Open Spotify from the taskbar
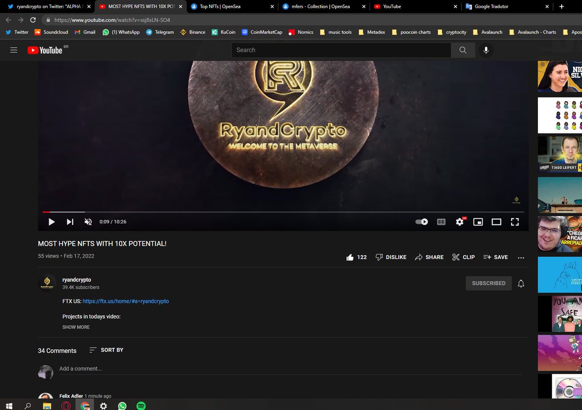The width and height of the screenshot is (582, 410). 141,406
